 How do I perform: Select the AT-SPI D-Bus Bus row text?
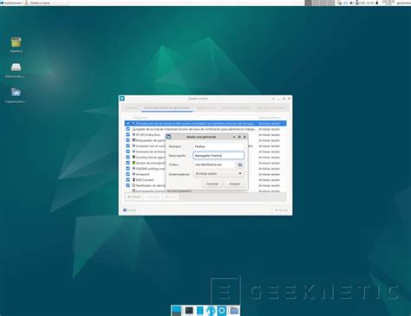tap(148, 135)
